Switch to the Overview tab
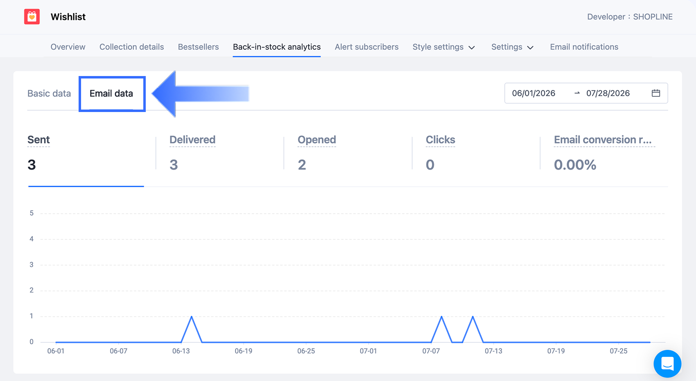The image size is (696, 381). point(68,47)
